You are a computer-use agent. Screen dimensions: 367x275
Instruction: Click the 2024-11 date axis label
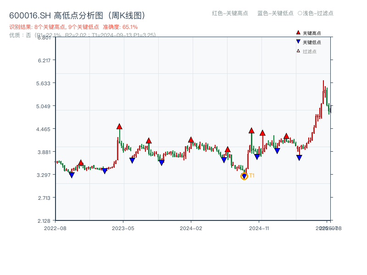tap(259, 228)
